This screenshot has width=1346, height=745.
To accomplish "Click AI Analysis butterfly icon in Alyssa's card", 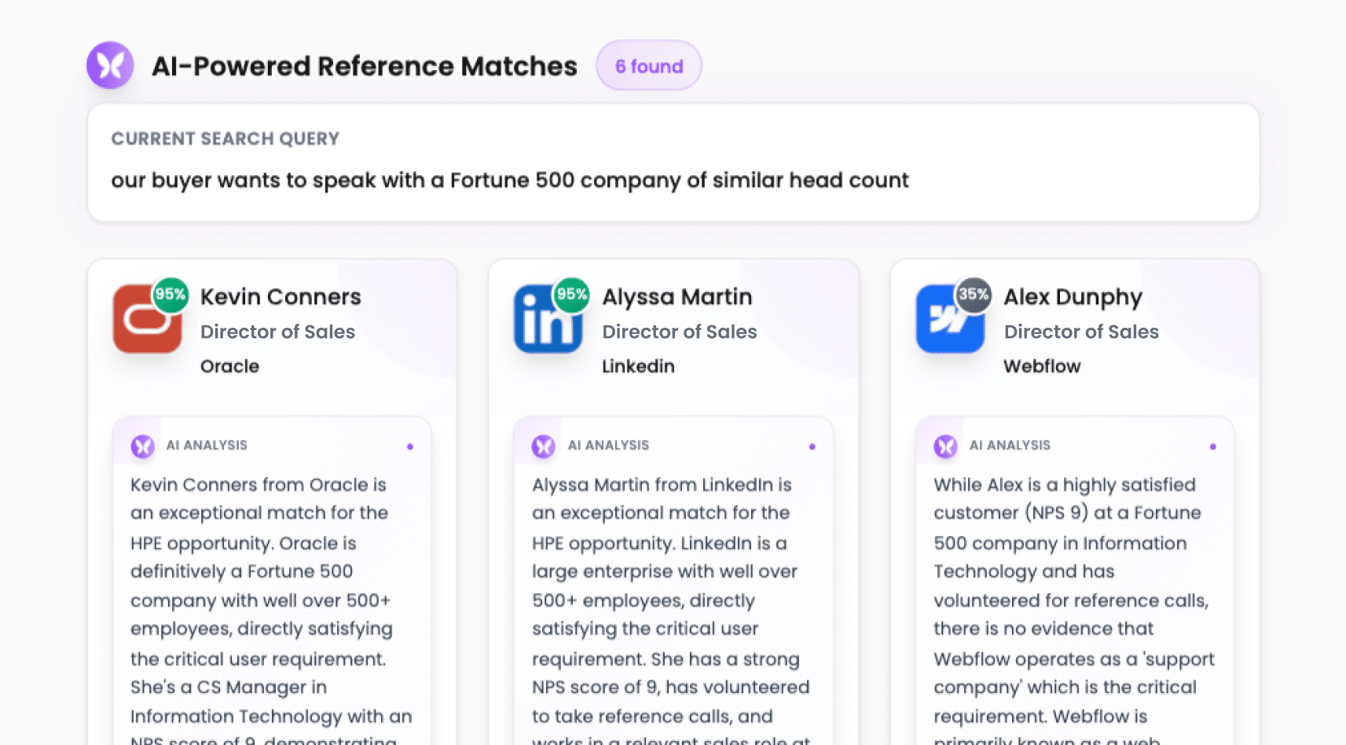I will (x=544, y=446).
